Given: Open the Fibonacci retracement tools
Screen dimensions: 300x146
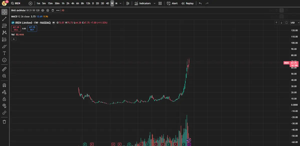Looking at the screenshot, I should 4,26.
